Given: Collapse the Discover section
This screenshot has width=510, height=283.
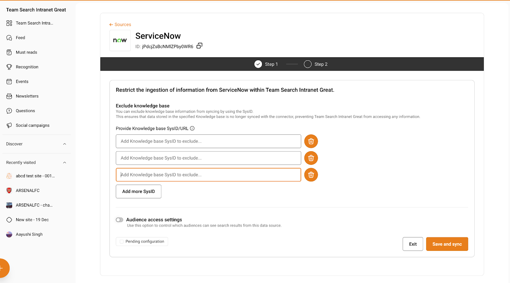Looking at the screenshot, I should (x=65, y=144).
